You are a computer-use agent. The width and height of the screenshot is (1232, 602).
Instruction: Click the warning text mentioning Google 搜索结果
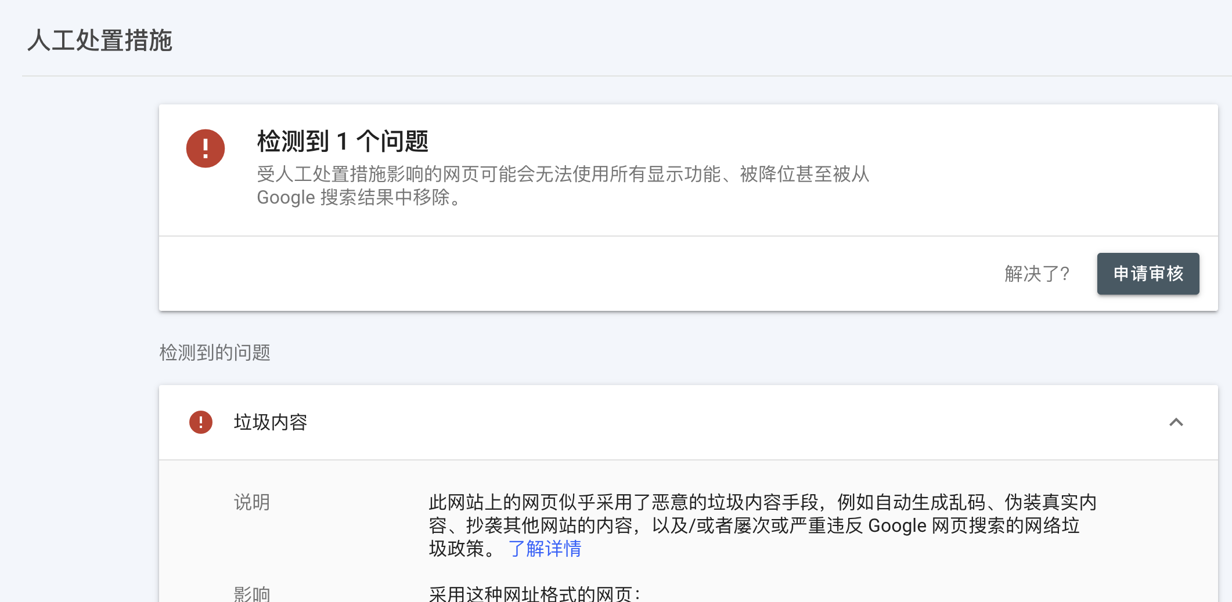[x=563, y=186]
